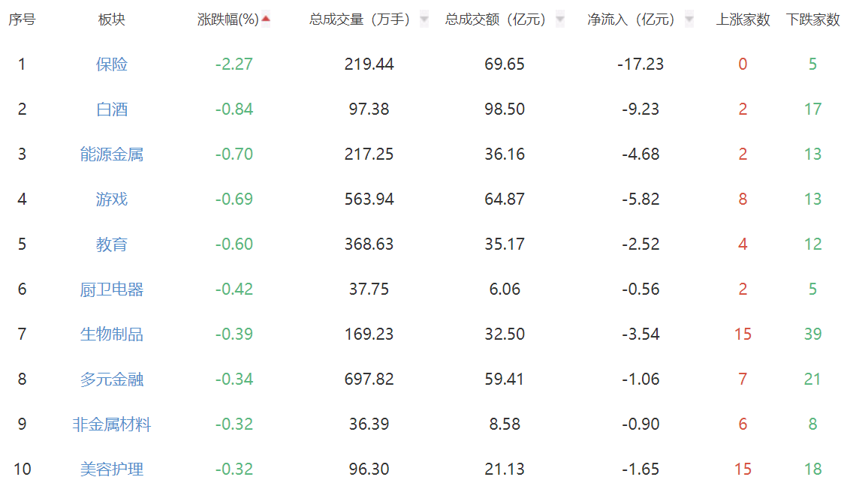Open the 能源金属 sector link
850x486 pixels.
pos(112,154)
